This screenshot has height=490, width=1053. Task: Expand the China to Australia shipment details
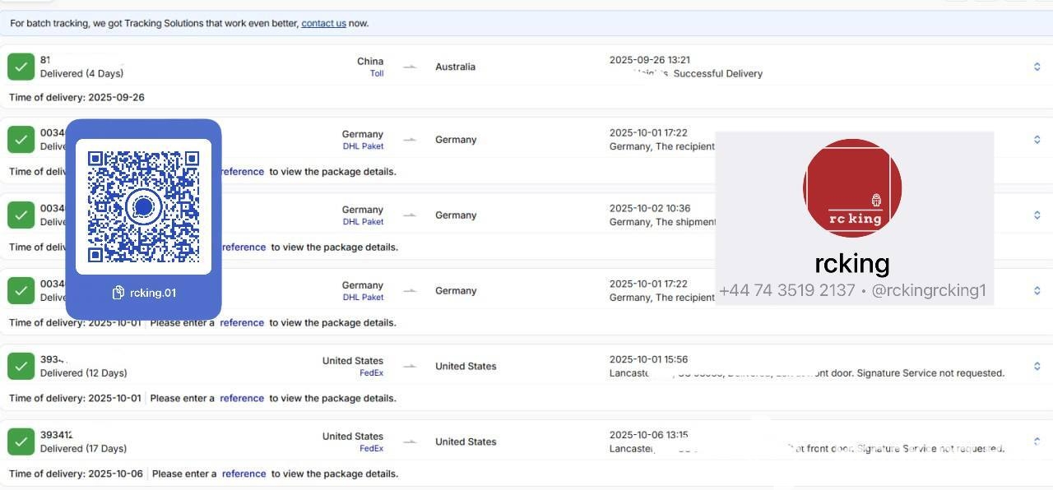pos(1037,67)
